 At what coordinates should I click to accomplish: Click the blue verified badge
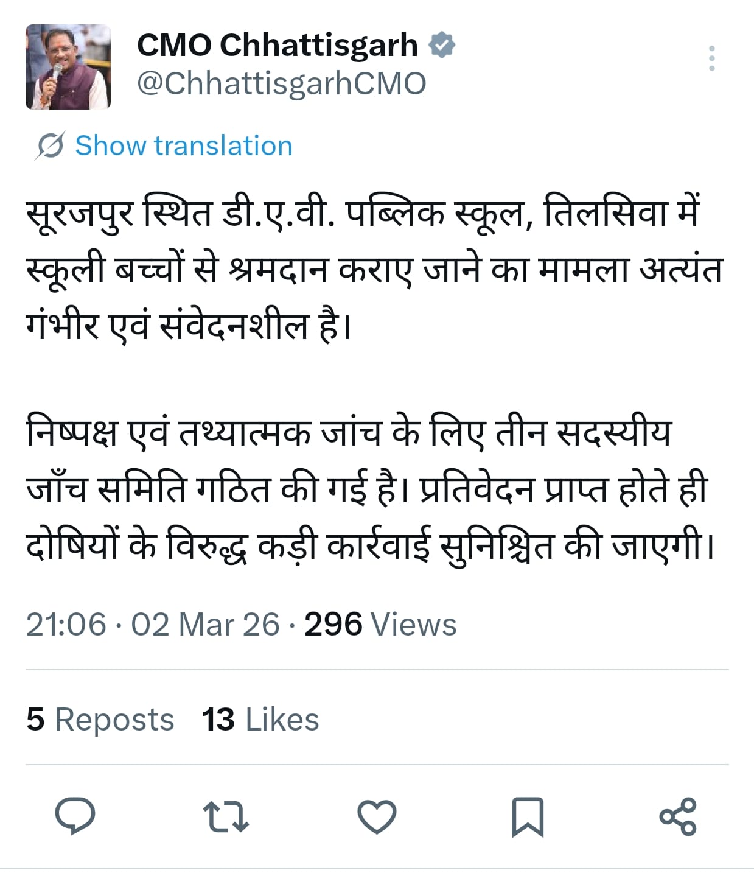(442, 45)
